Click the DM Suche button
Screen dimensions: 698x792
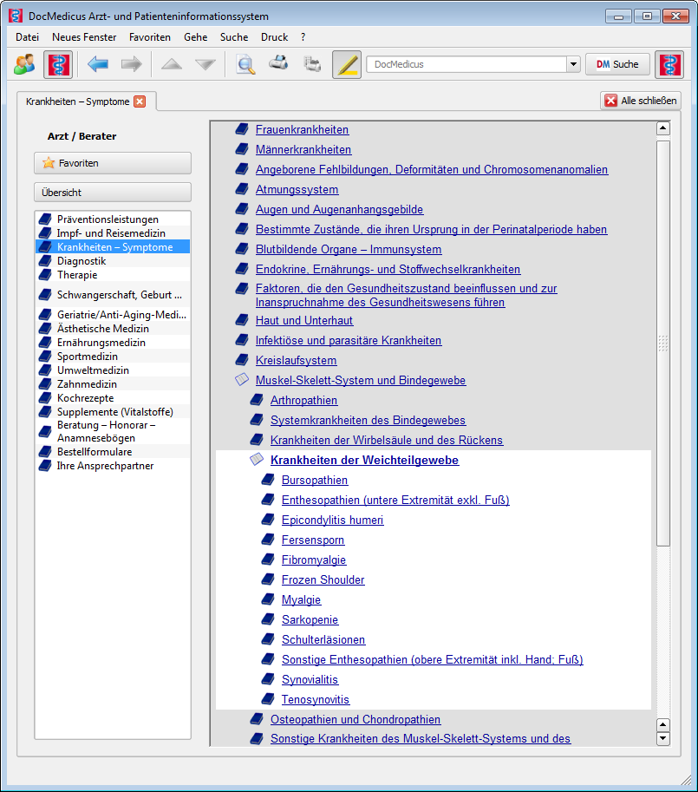(x=617, y=64)
